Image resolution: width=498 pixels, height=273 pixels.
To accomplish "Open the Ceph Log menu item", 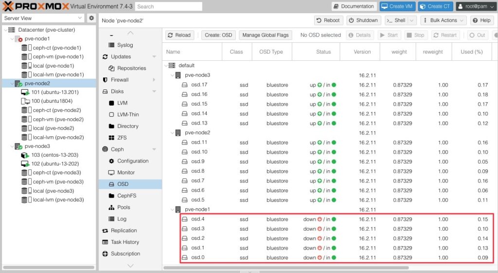I will (130, 219).
